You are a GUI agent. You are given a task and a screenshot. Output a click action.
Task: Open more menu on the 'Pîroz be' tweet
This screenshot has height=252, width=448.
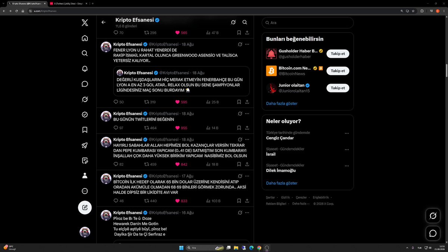point(247,212)
